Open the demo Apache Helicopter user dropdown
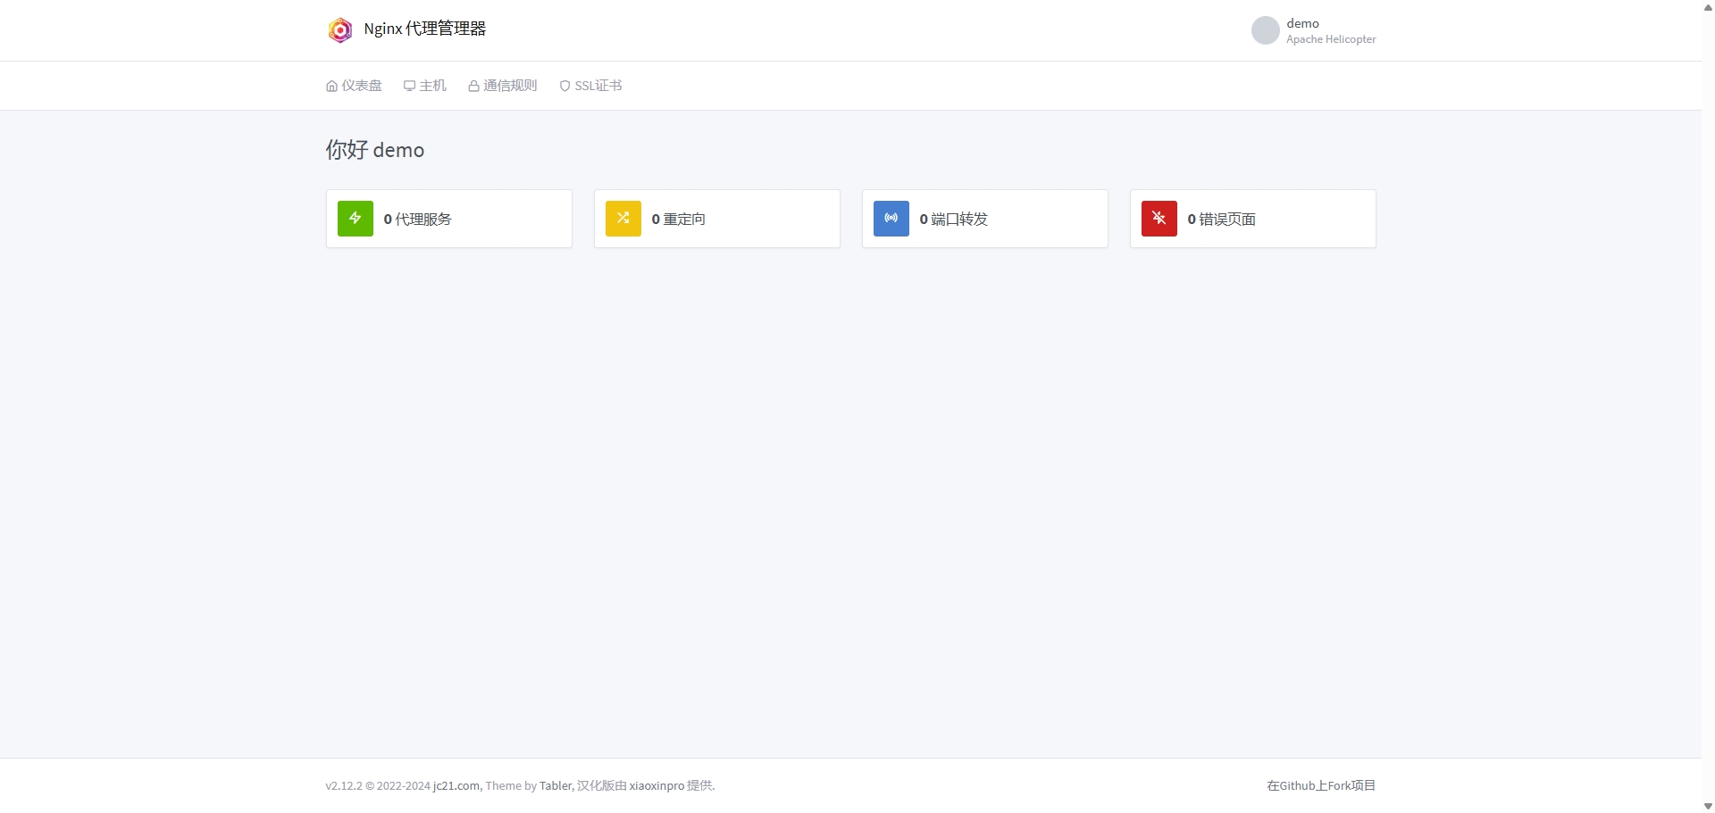This screenshot has height=813, width=1715. [x=1314, y=30]
